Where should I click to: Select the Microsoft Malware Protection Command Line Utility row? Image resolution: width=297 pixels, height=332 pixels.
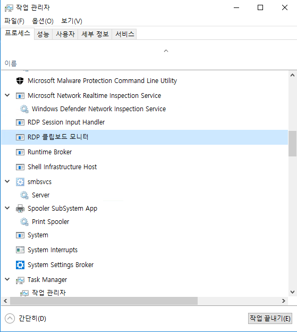point(145,81)
